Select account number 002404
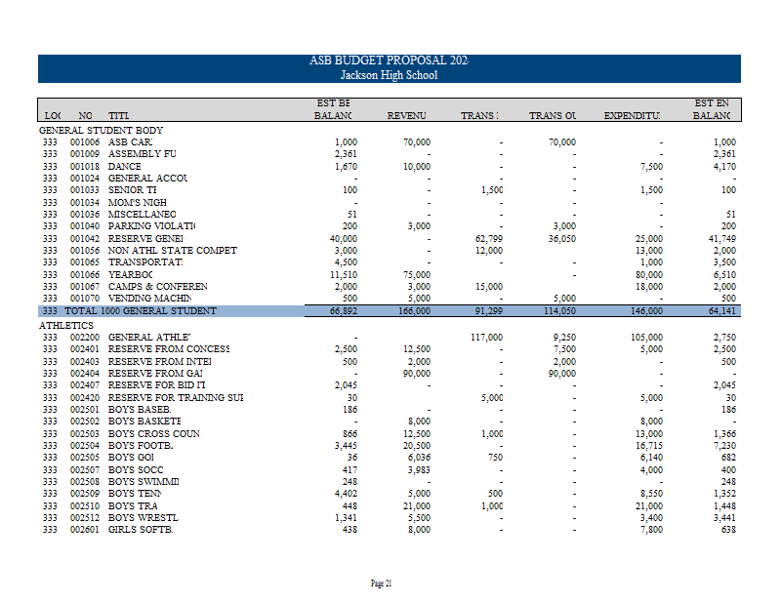The height and width of the screenshot is (603, 781). (x=85, y=374)
